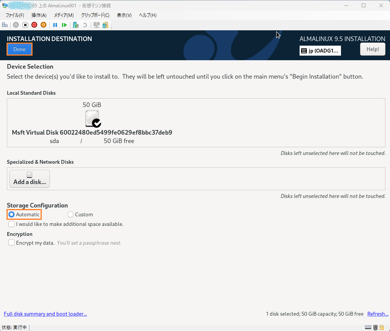Click the 'sda' device name

[x=54, y=141]
